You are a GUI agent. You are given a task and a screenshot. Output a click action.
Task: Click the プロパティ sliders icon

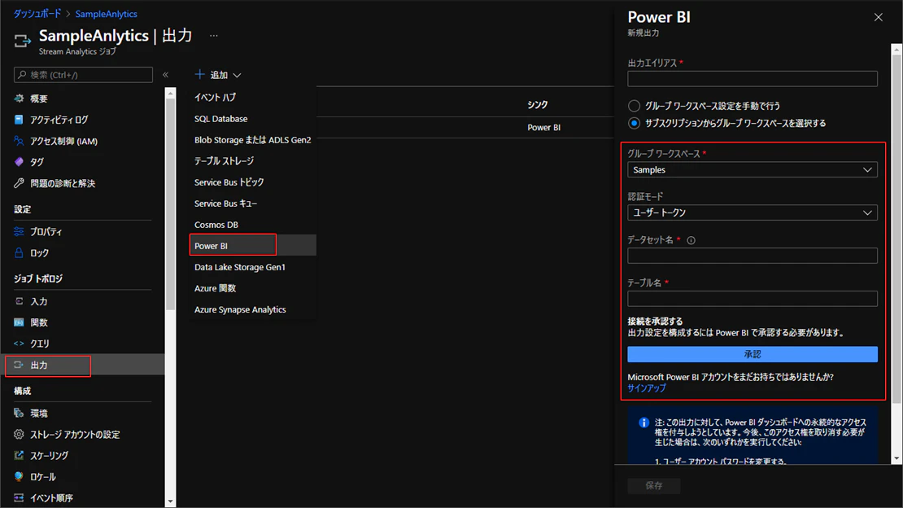click(x=19, y=232)
